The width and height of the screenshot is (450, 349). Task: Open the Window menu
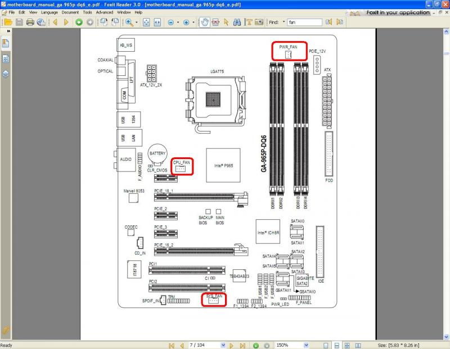(124, 12)
